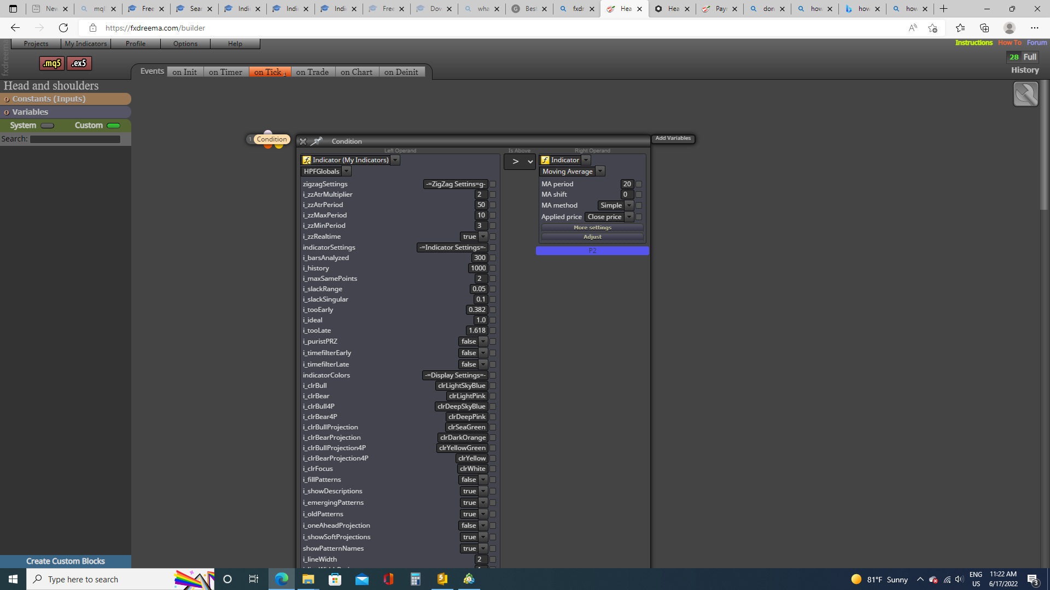Open File Explorer from the taskbar

pos(308,579)
